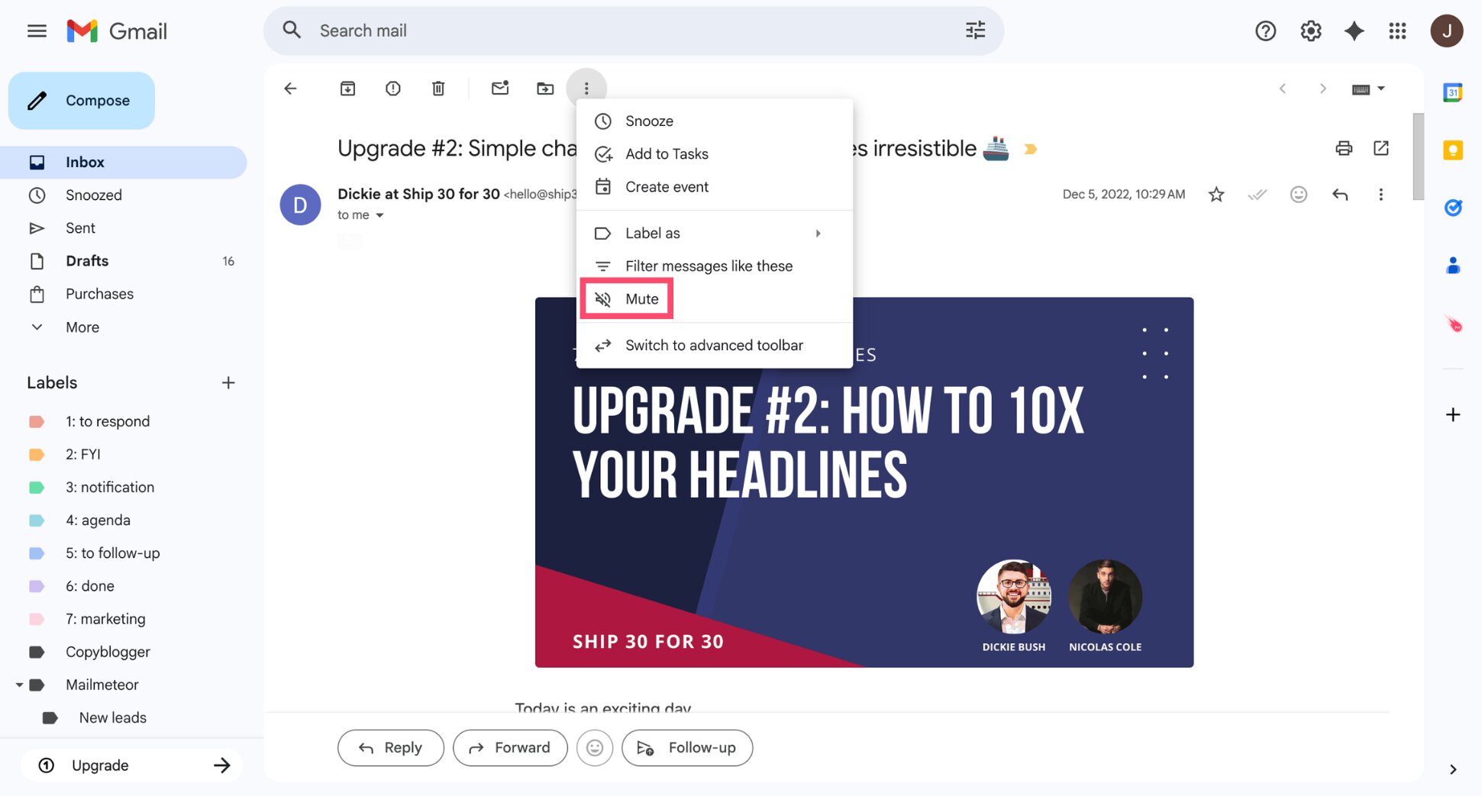Report this email as spam
This screenshot has height=796, width=1482.
pos(392,89)
